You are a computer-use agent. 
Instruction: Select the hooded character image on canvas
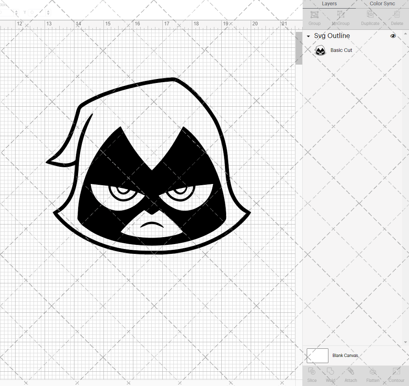click(148, 166)
